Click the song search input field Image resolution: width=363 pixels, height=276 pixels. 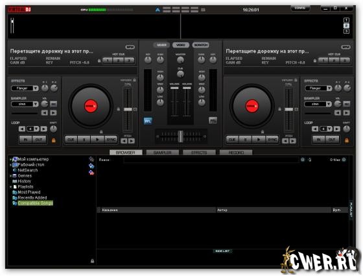pyautogui.click(x=211, y=160)
